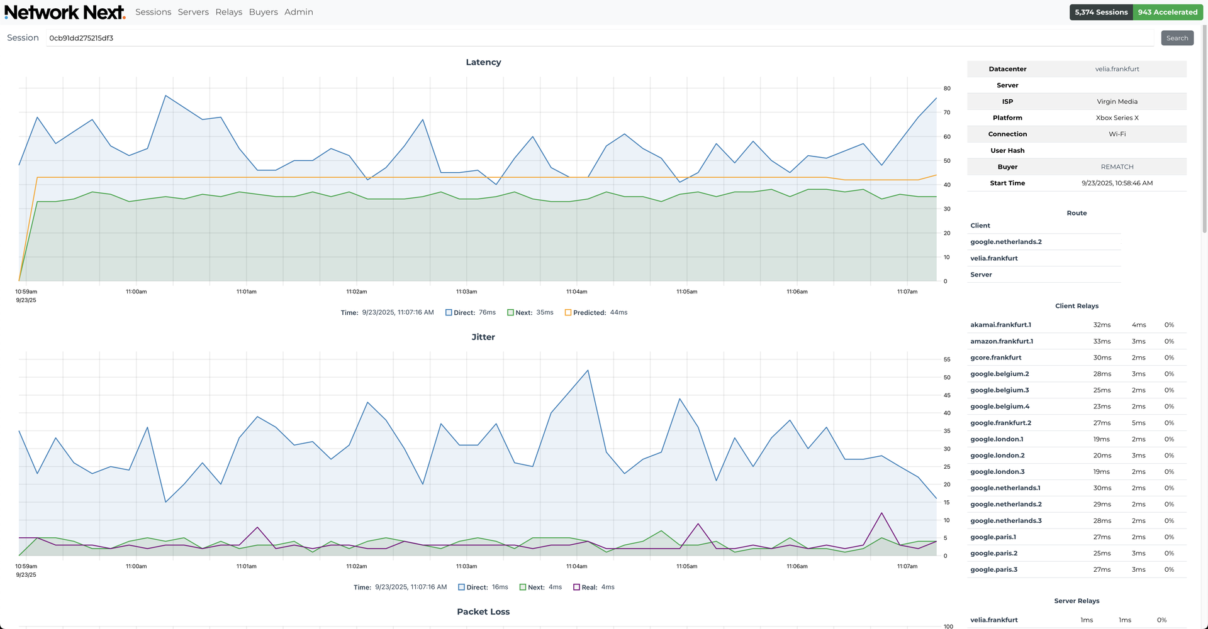Image resolution: width=1208 pixels, height=629 pixels.
Task: Open the Admin section
Action: point(298,11)
